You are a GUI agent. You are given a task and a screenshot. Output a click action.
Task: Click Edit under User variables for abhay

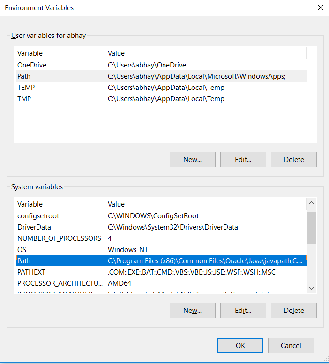point(243,159)
